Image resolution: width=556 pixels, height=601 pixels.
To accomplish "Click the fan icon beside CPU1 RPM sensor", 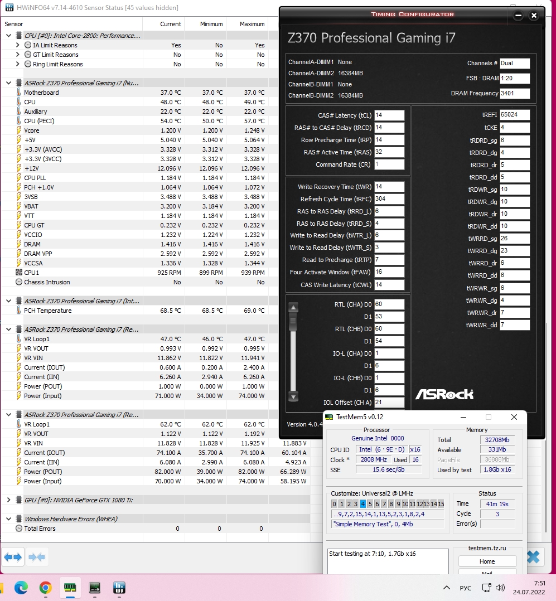I will [x=19, y=272].
